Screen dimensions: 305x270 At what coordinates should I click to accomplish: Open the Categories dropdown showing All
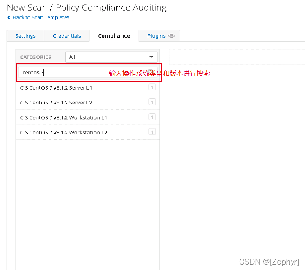click(x=111, y=57)
